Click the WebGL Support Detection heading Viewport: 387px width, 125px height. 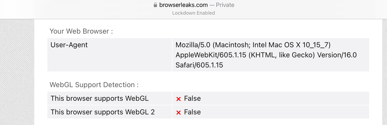(94, 85)
